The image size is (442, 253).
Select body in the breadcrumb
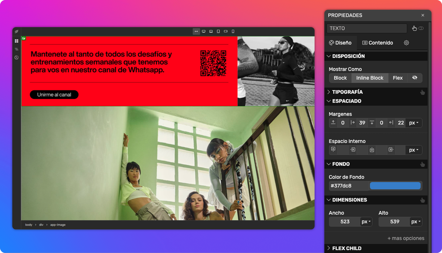(29, 225)
